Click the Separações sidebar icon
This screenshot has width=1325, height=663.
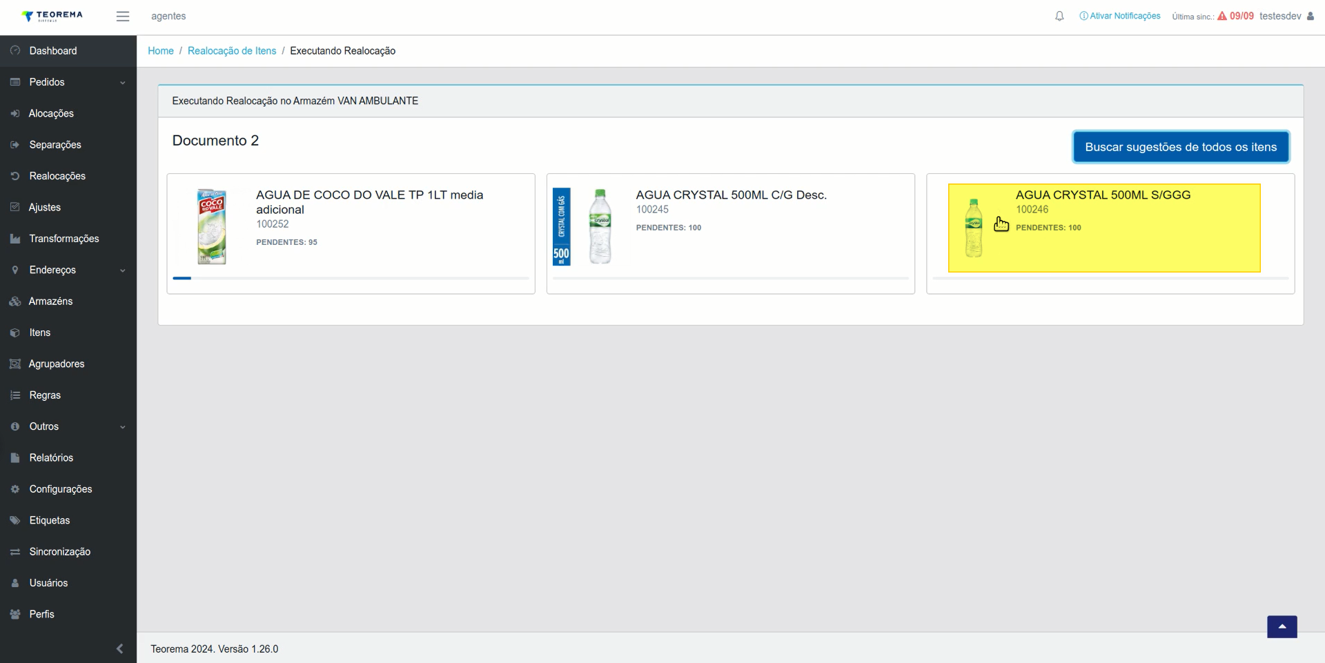coord(15,145)
